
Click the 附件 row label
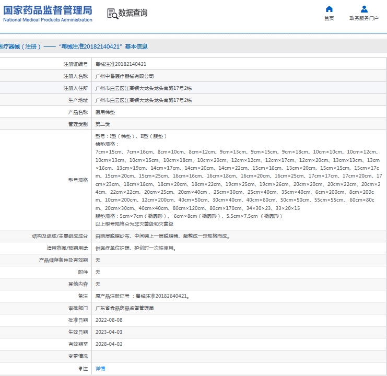[83, 272]
